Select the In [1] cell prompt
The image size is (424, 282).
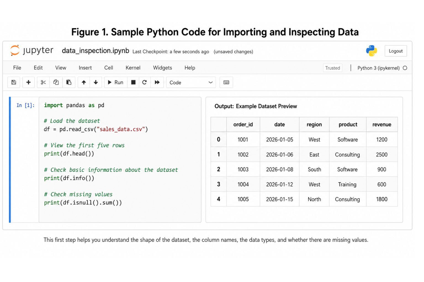point(25,105)
